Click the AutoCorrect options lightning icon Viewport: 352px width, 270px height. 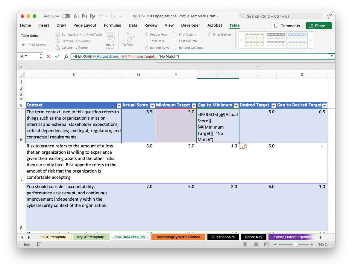(x=243, y=147)
